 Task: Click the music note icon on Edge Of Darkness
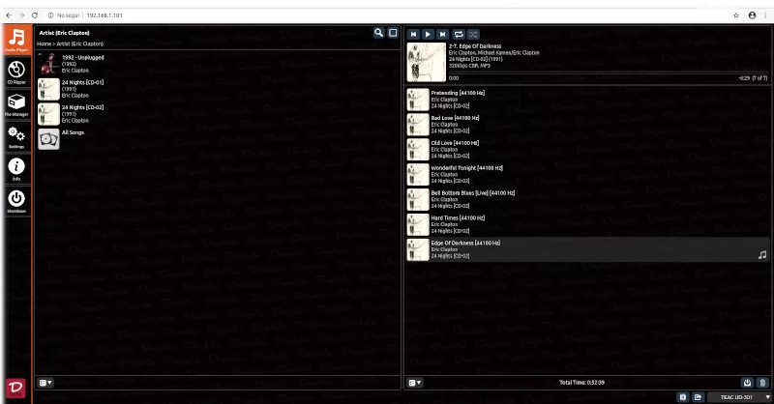tap(762, 255)
